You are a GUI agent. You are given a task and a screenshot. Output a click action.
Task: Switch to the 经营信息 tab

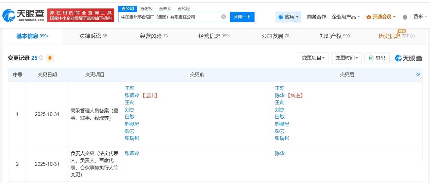click(x=215, y=36)
